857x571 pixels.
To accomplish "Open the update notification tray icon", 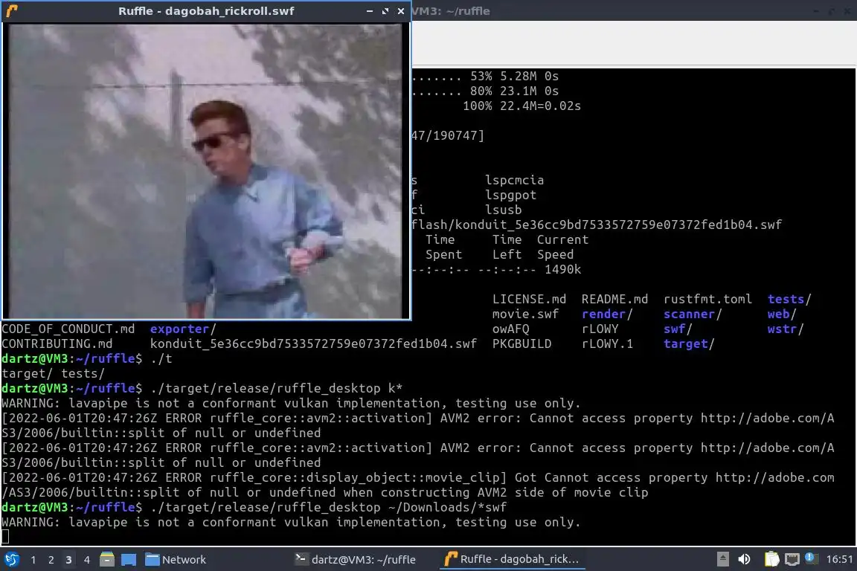I will pyautogui.click(x=811, y=558).
